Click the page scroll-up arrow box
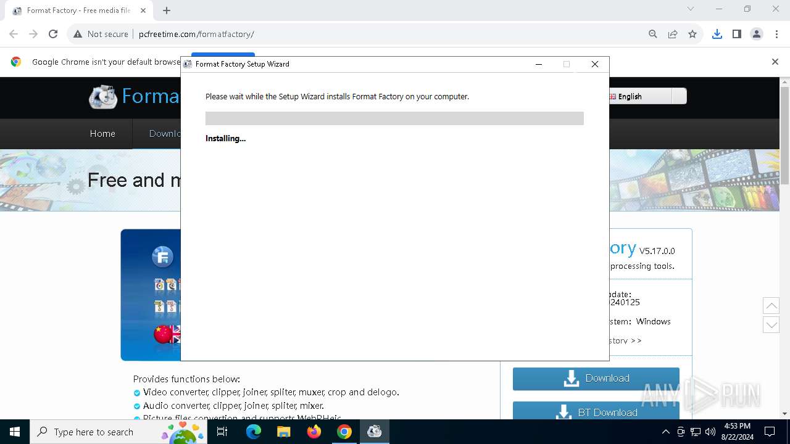This screenshot has height=444, width=790. pyautogui.click(x=771, y=305)
